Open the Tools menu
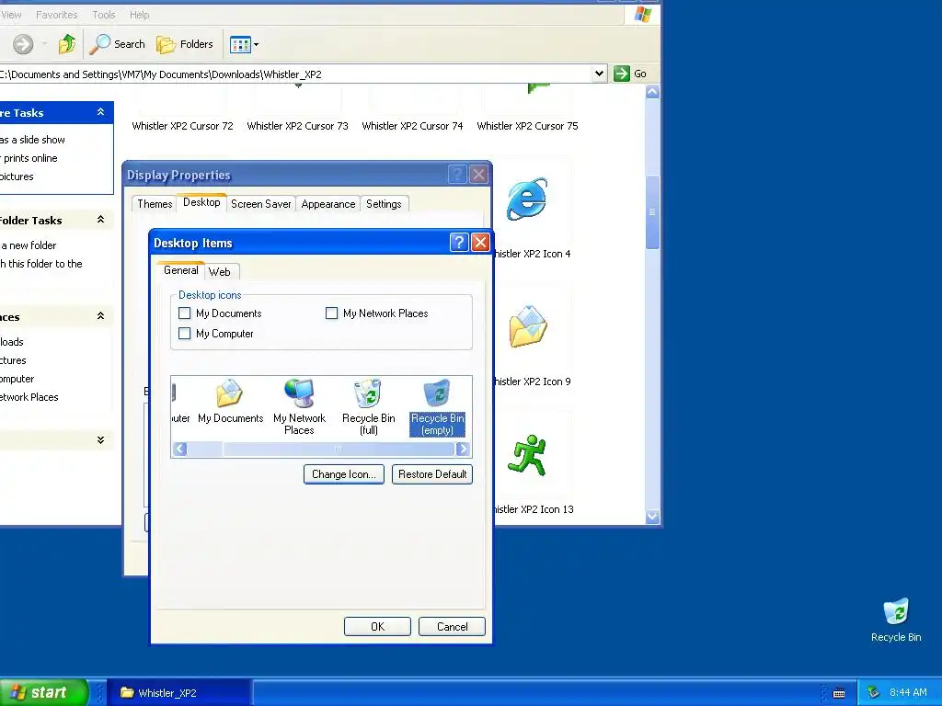This screenshot has width=942, height=706. (103, 15)
